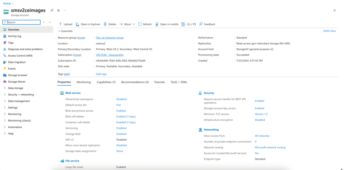Click the Upload toolbar icon
The height and width of the screenshot is (170, 344).
click(x=60, y=24)
